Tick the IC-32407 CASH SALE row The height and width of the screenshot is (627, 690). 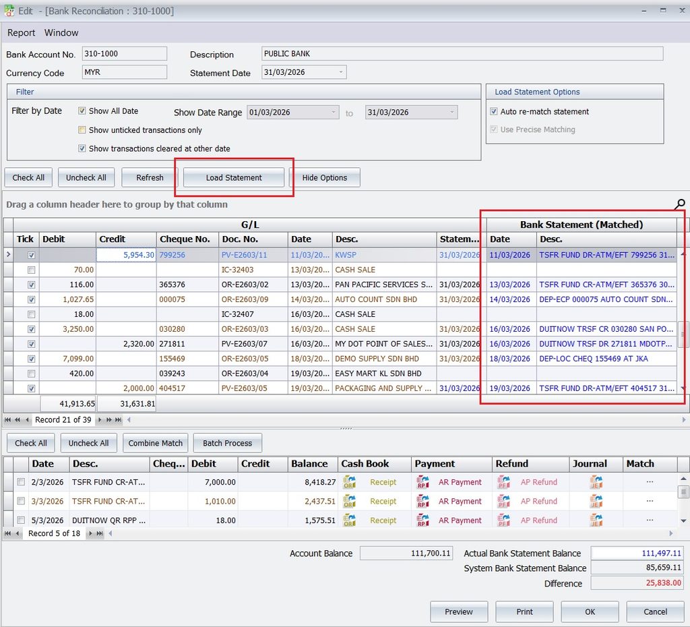click(x=31, y=314)
